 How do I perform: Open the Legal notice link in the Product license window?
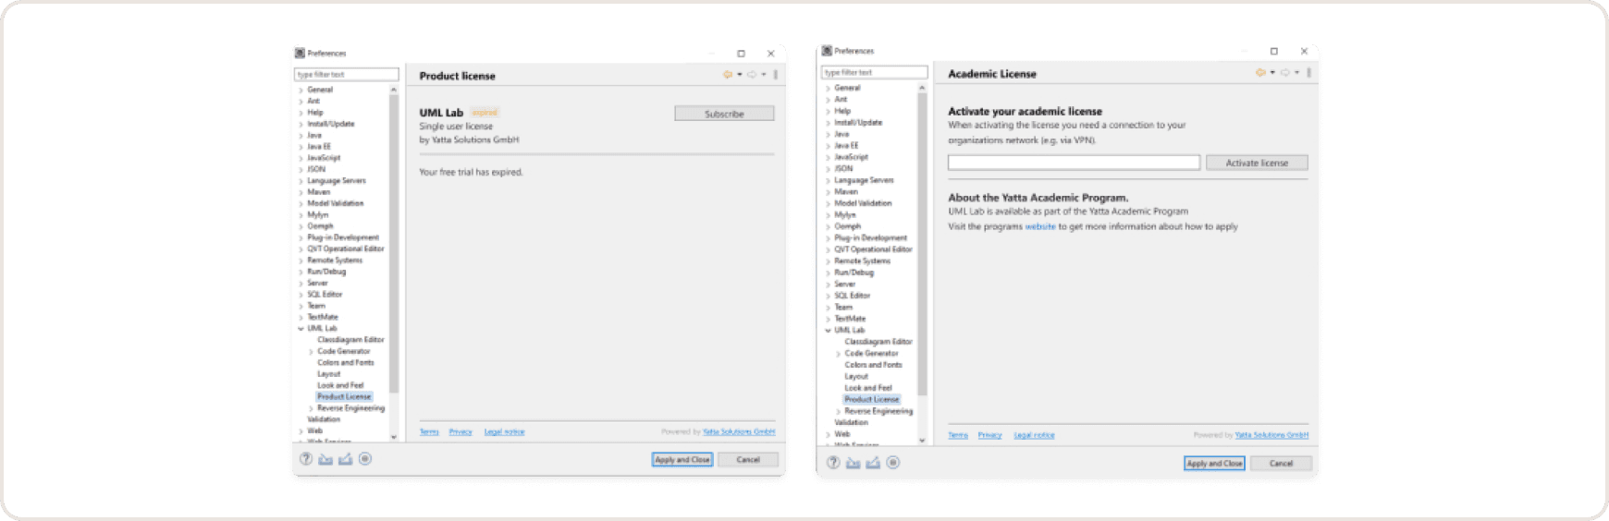click(504, 431)
